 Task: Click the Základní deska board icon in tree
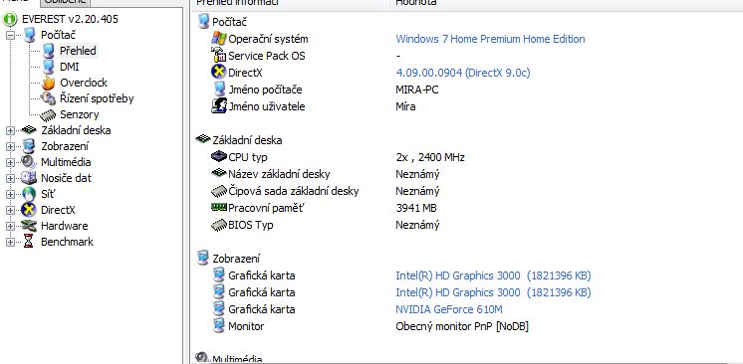coord(29,129)
